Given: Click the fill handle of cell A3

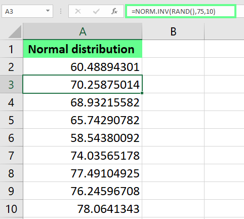Looking at the screenshot, I should coord(142,93).
